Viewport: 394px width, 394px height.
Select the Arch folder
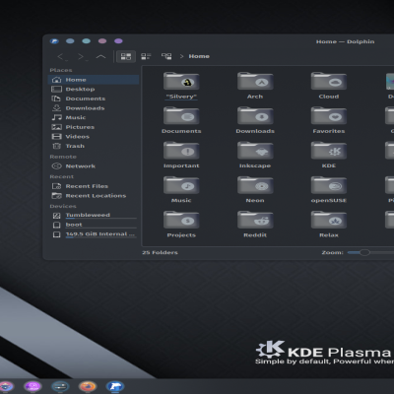tap(255, 86)
